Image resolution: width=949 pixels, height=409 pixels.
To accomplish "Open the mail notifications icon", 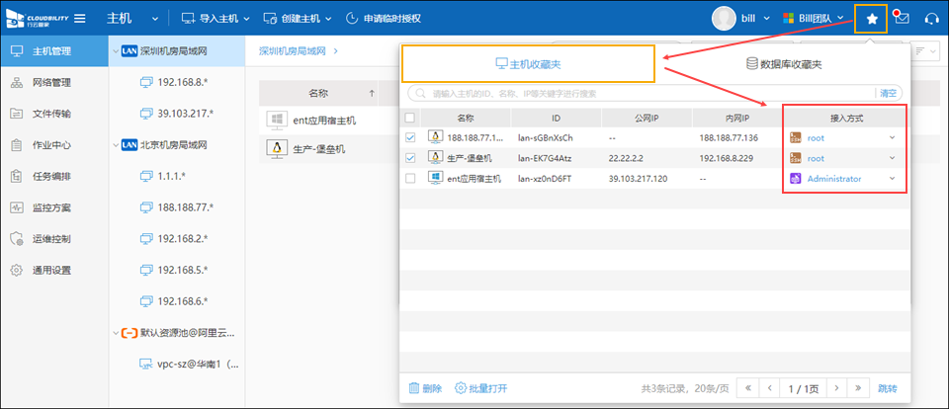I will pyautogui.click(x=902, y=19).
